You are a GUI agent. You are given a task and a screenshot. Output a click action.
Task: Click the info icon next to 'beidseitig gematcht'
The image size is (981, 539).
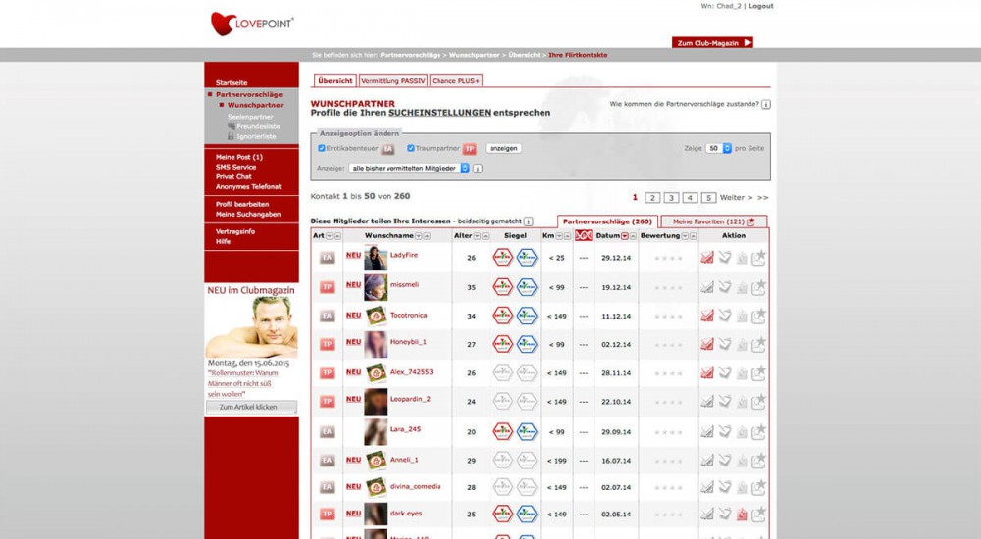[529, 222]
